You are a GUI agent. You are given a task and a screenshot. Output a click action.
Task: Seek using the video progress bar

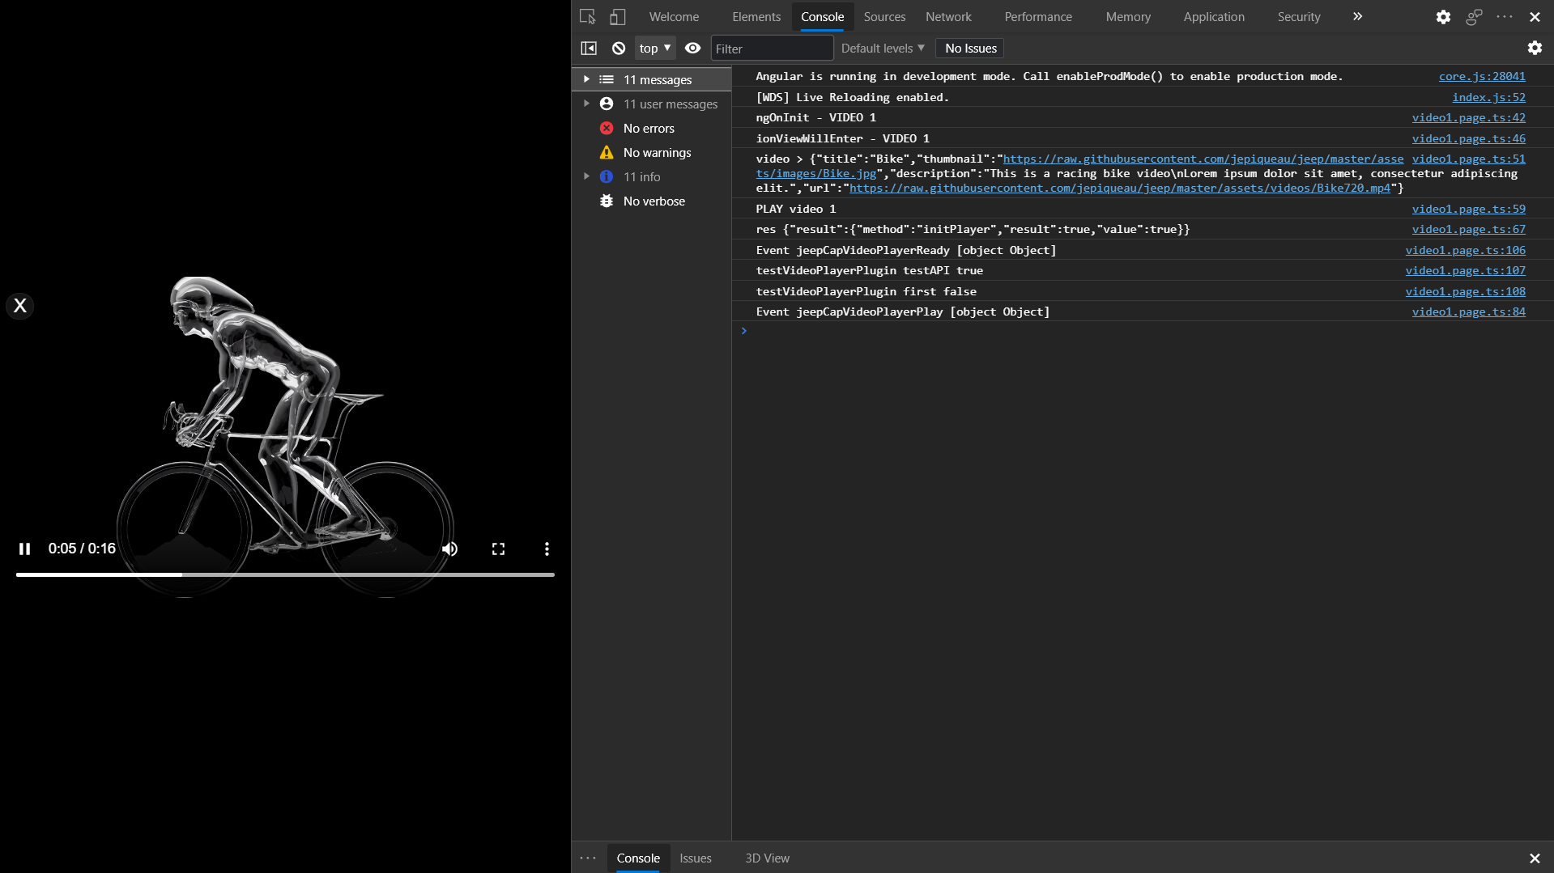click(283, 574)
